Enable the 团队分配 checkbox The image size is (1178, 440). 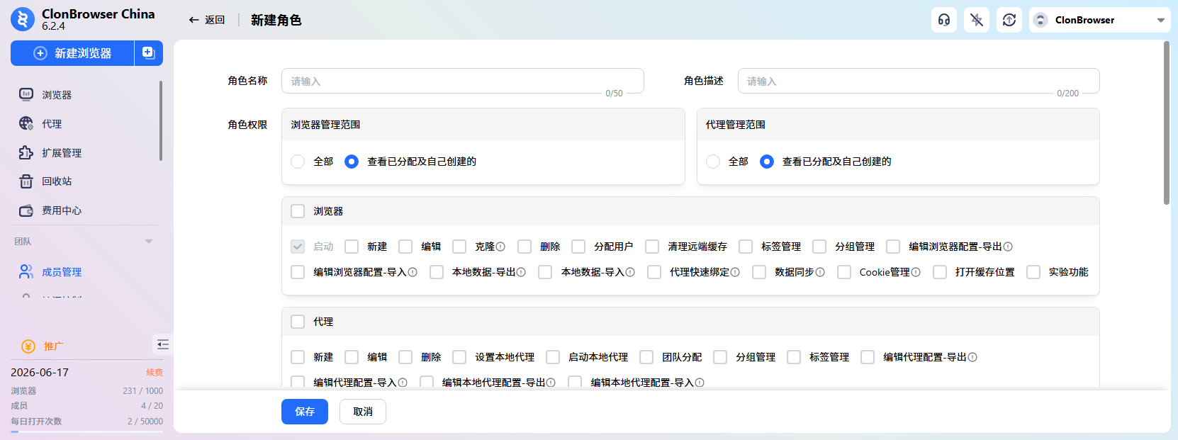coord(646,357)
